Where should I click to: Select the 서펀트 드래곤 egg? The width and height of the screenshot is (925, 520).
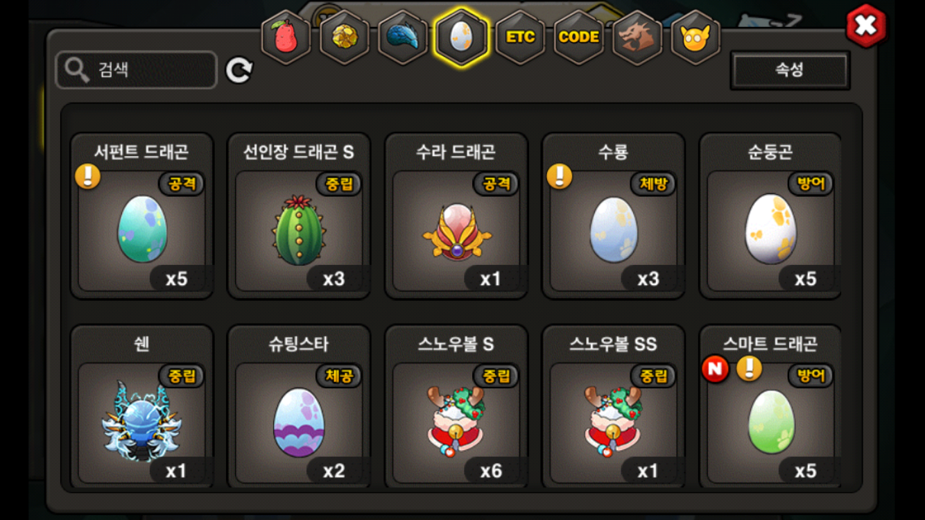pos(142,216)
